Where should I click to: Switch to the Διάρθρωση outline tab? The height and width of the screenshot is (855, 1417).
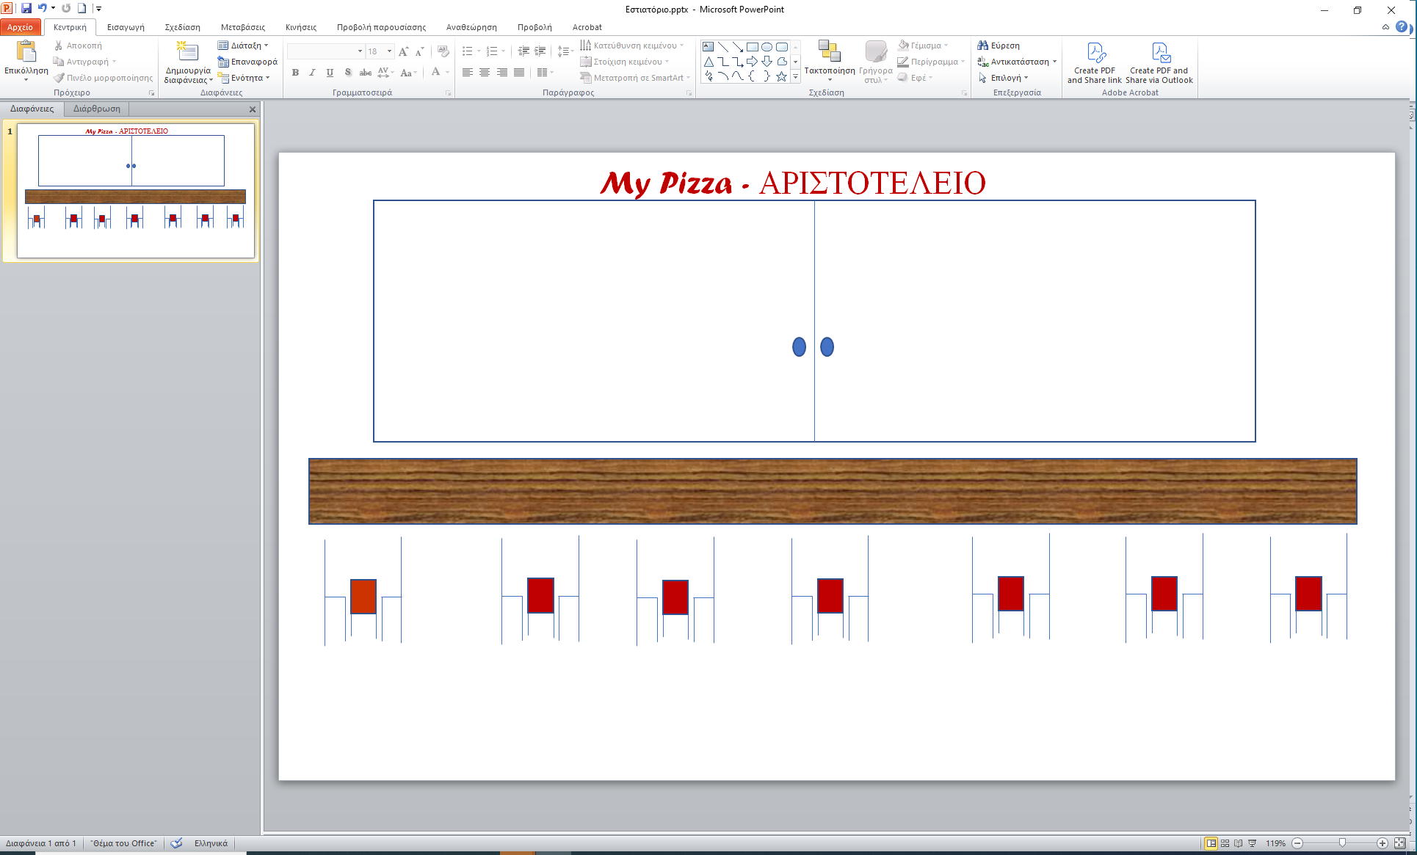[96, 109]
